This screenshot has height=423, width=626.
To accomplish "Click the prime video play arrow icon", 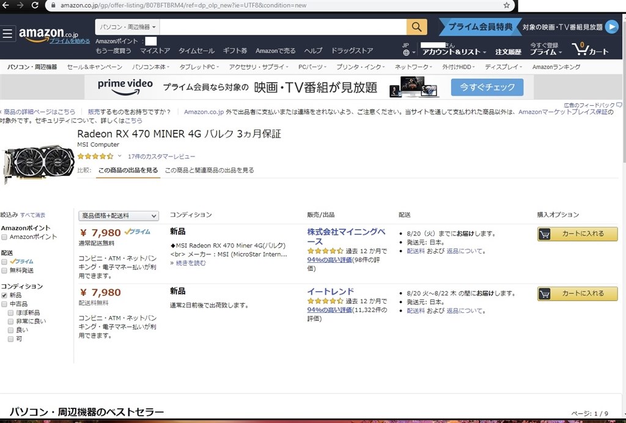I will click(611, 27).
